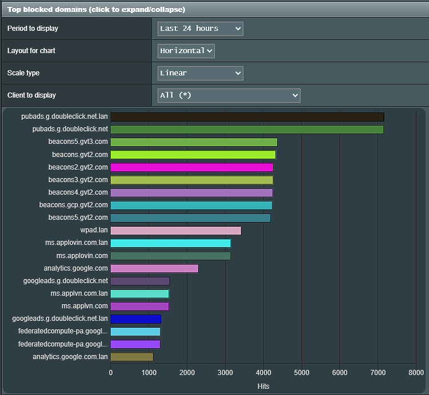The height and width of the screenshot is (395, 429).
Task: Select the ms.applvn.com purple bar
Action: pos(140,307)
